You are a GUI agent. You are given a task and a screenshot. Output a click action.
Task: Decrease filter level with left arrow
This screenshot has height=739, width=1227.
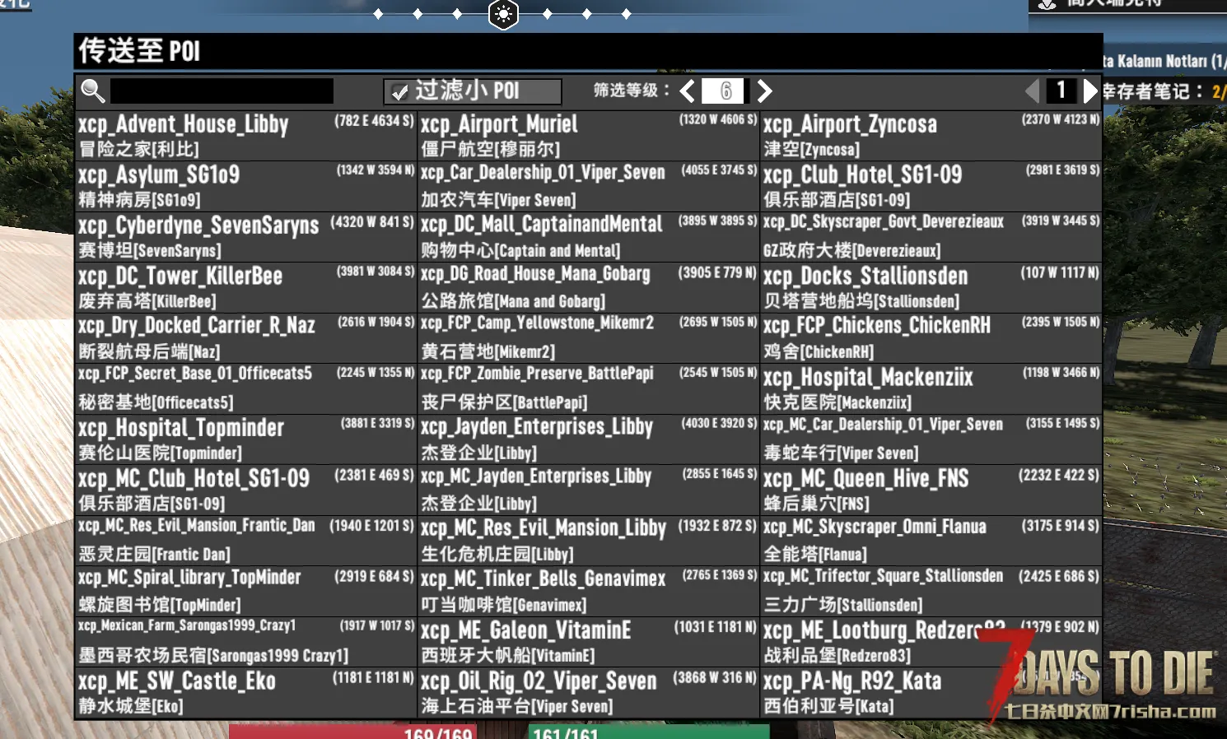[x=688, y=91]
